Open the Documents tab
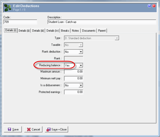Screen dimensions: 160x137 pyautogui.click(x=89, y=31)
